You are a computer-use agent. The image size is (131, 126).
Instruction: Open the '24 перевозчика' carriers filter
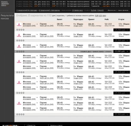pos(77,10)
